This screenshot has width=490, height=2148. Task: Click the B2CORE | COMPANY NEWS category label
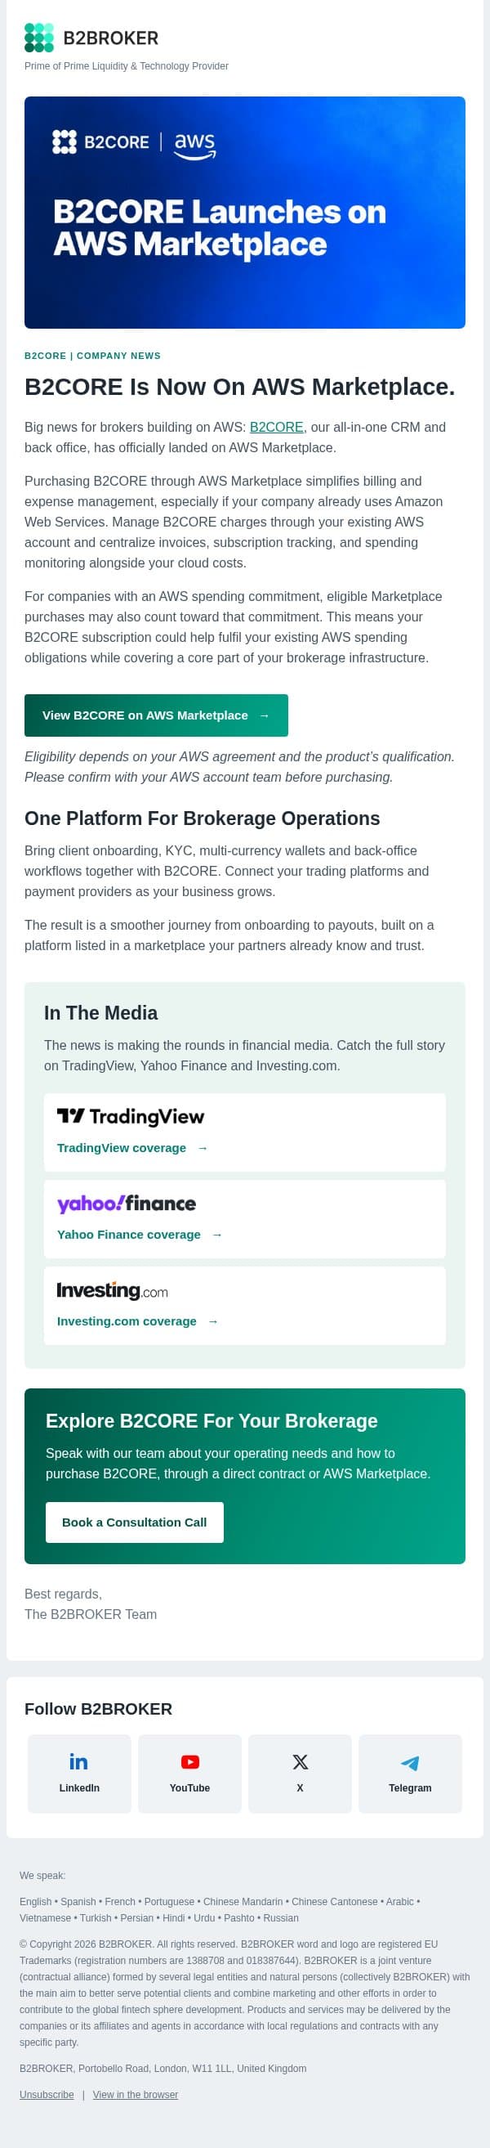tap(92, 356)
